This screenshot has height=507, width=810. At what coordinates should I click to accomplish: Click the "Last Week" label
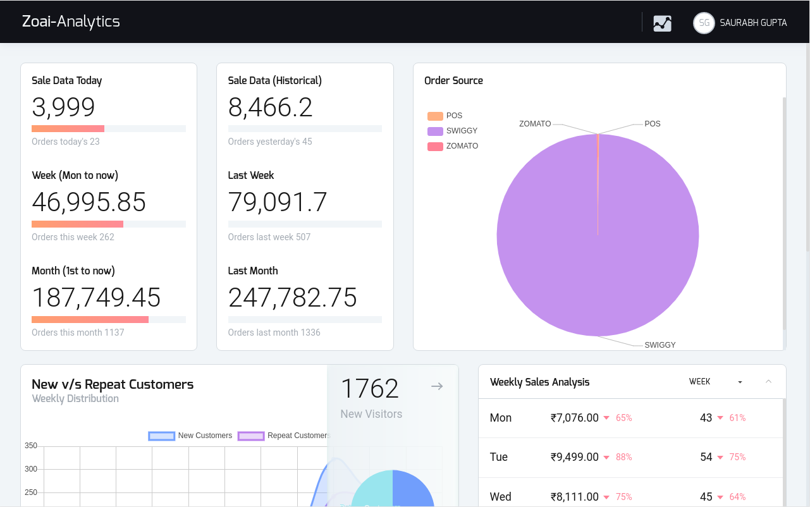251,175
